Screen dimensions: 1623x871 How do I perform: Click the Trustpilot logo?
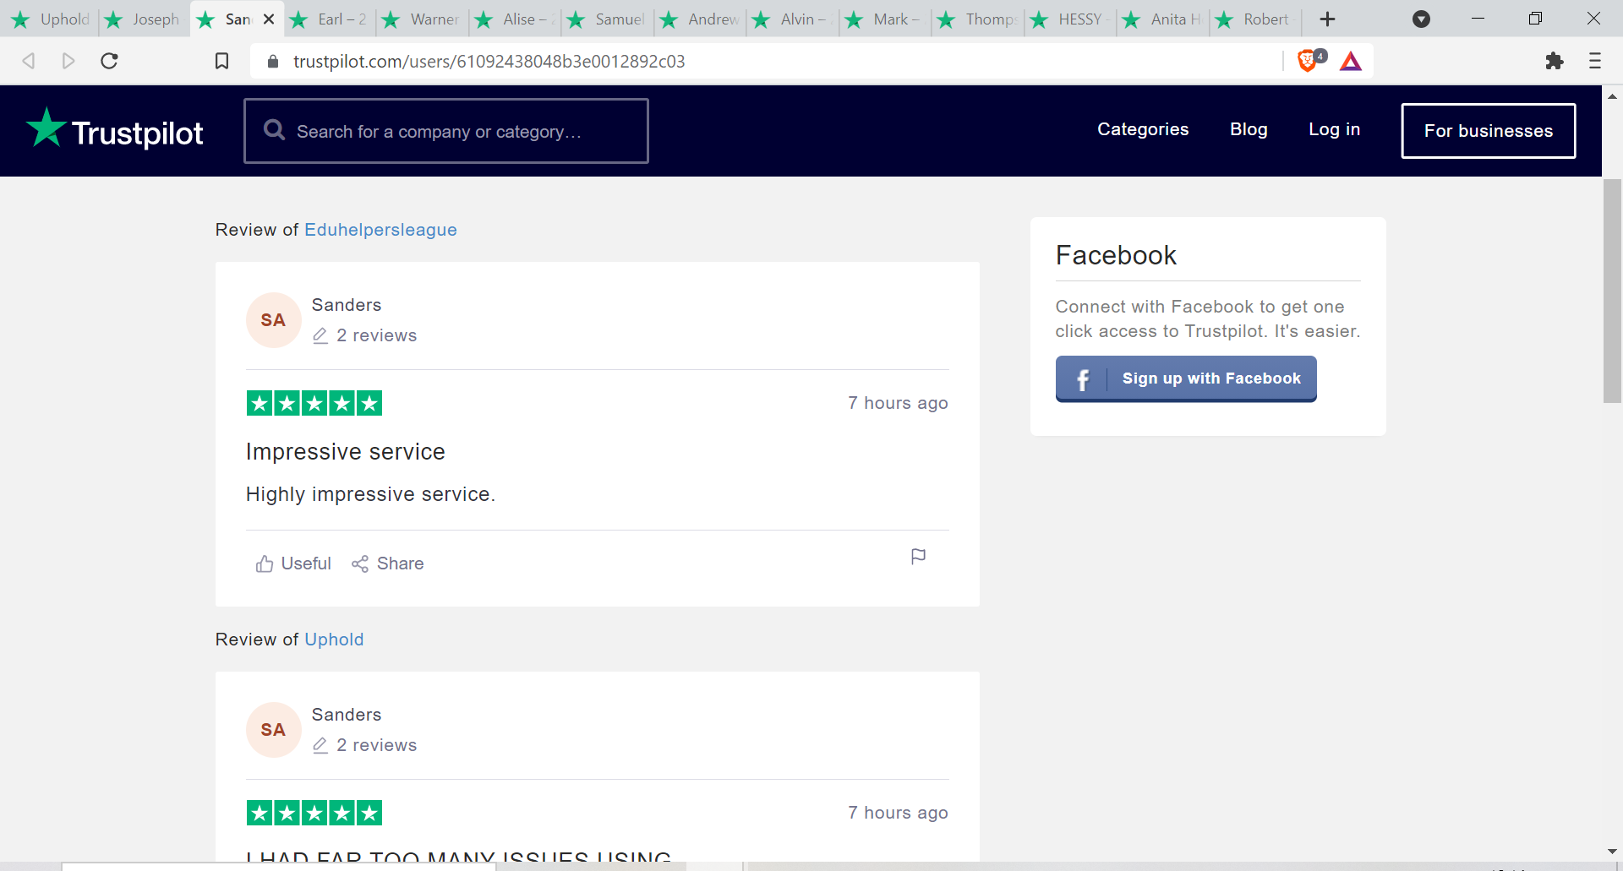pyautogui.click(x=115, y=131)
